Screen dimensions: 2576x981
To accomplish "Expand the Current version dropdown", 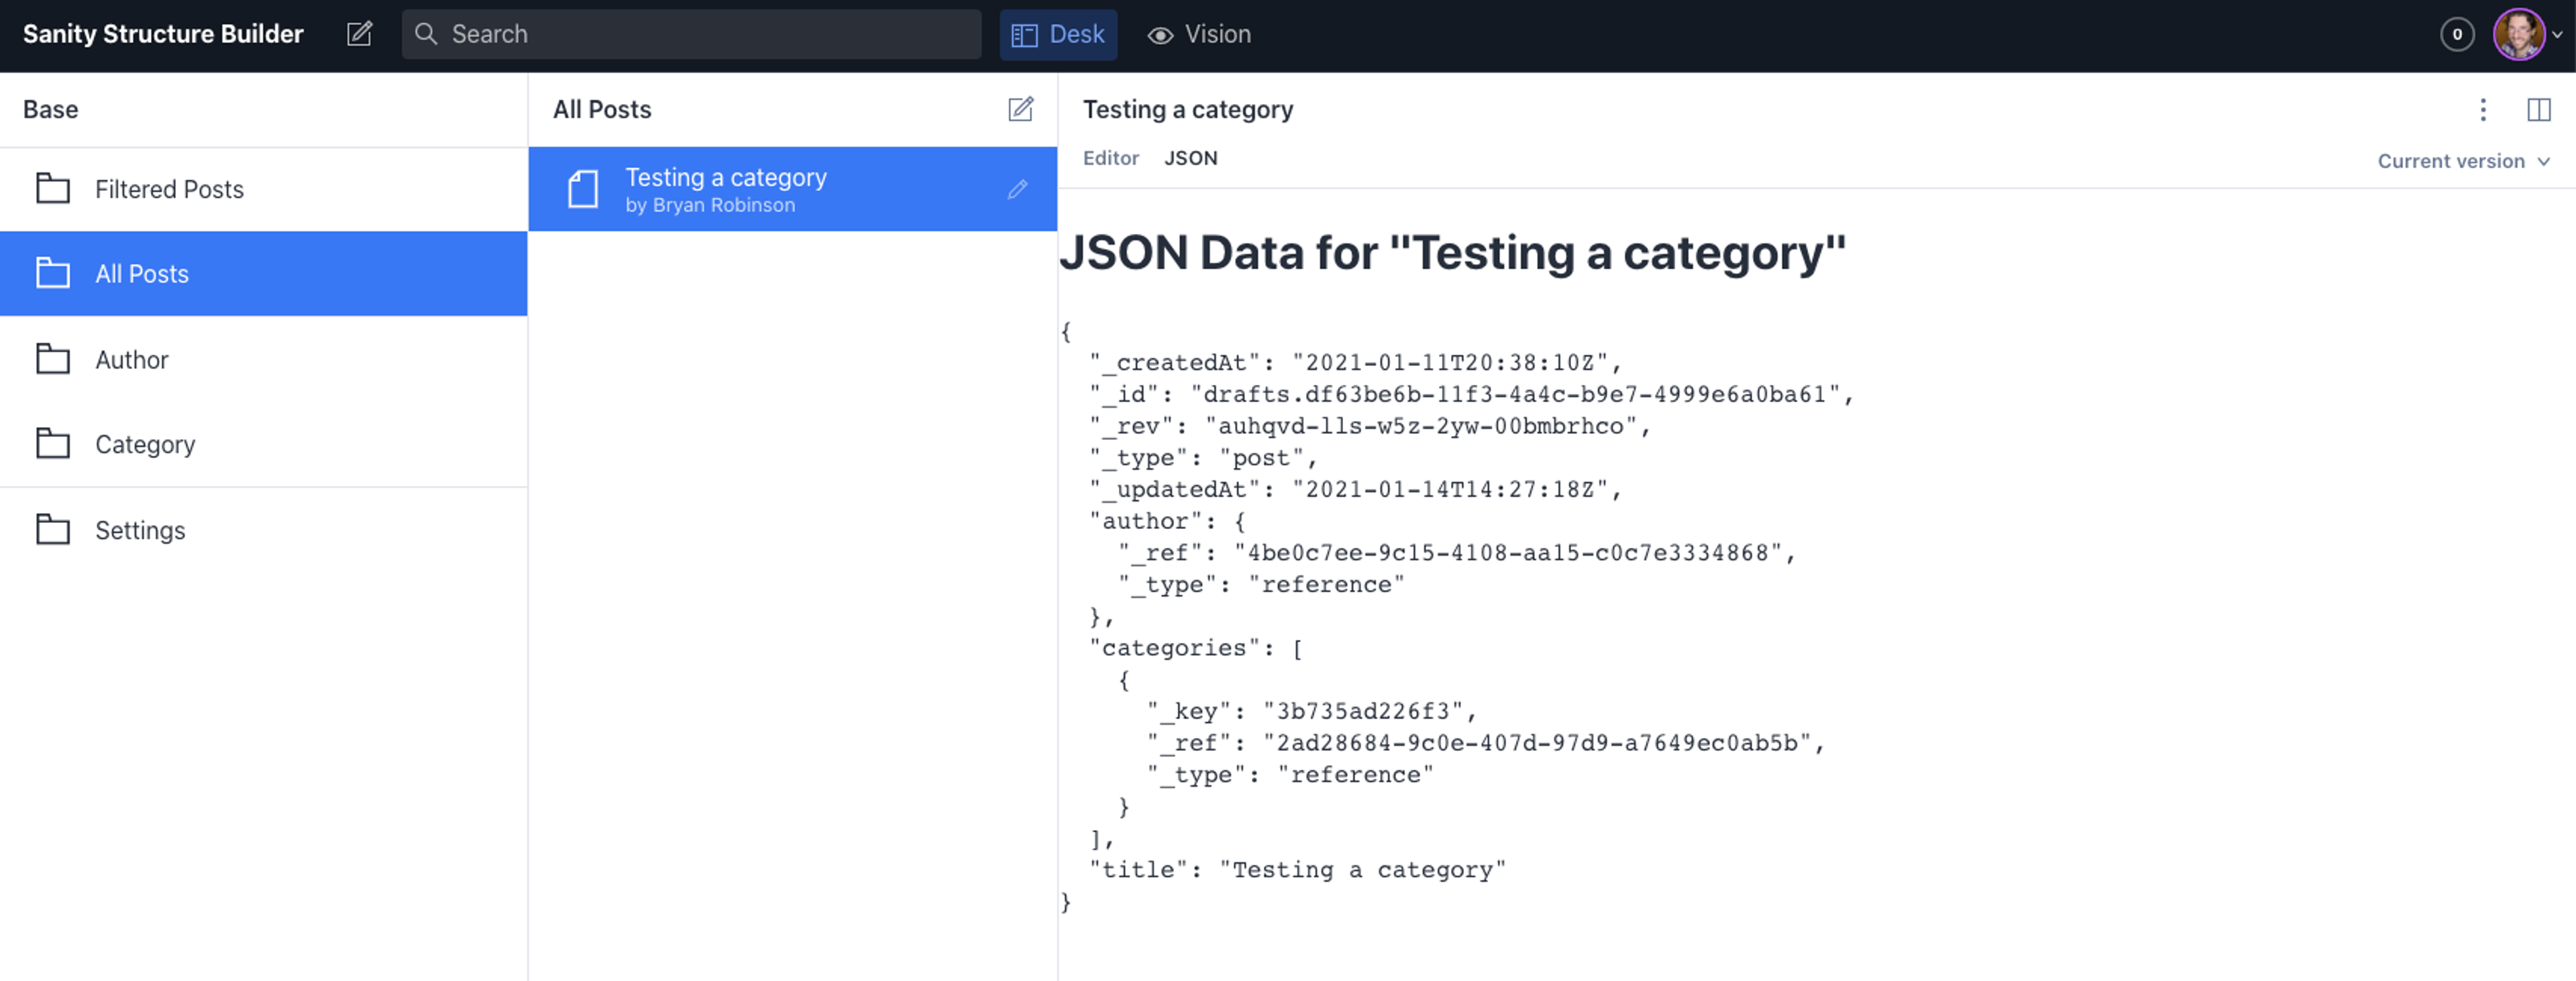I will click(x=2463, y=161).
